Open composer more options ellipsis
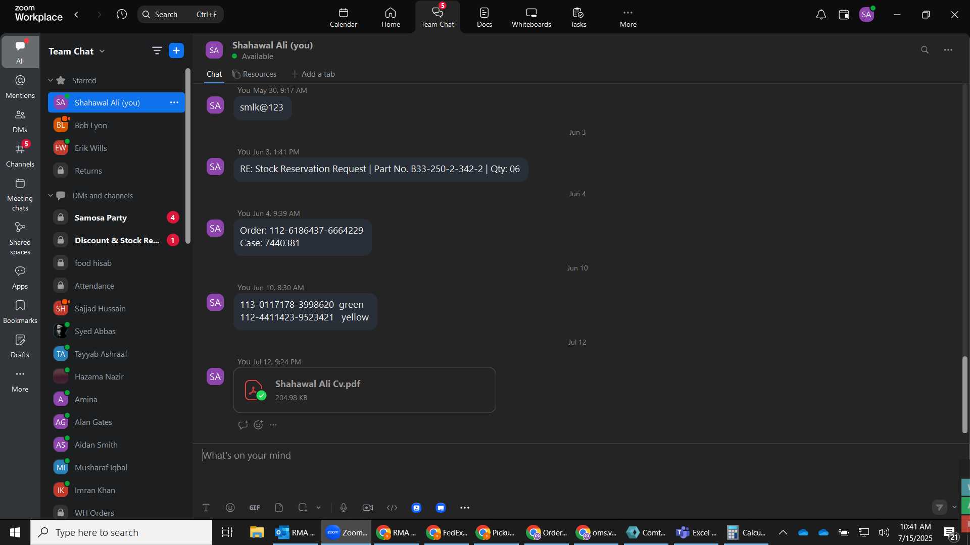This screenshot has width=970, height=545. click(x=465, y=508)
